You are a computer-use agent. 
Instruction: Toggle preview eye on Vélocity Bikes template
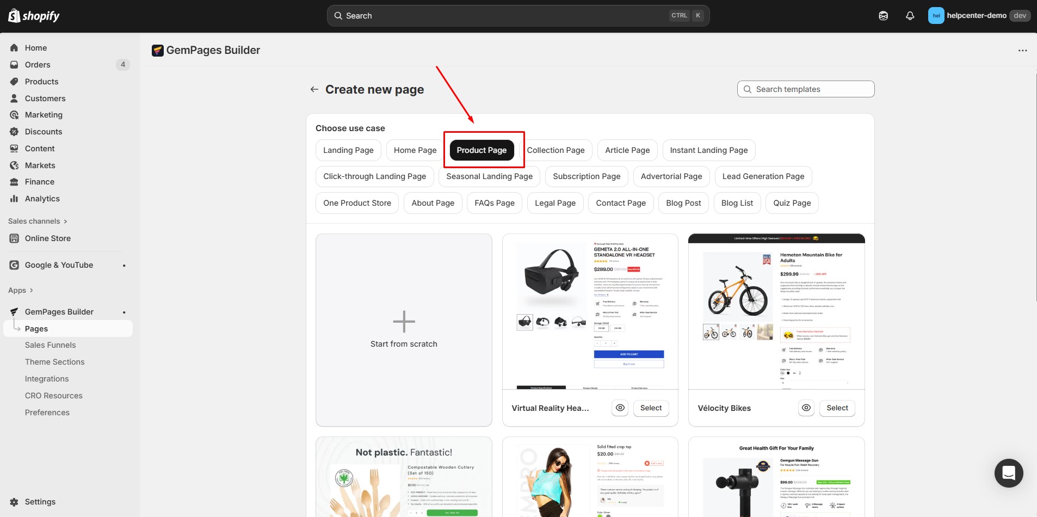point(806,408)
